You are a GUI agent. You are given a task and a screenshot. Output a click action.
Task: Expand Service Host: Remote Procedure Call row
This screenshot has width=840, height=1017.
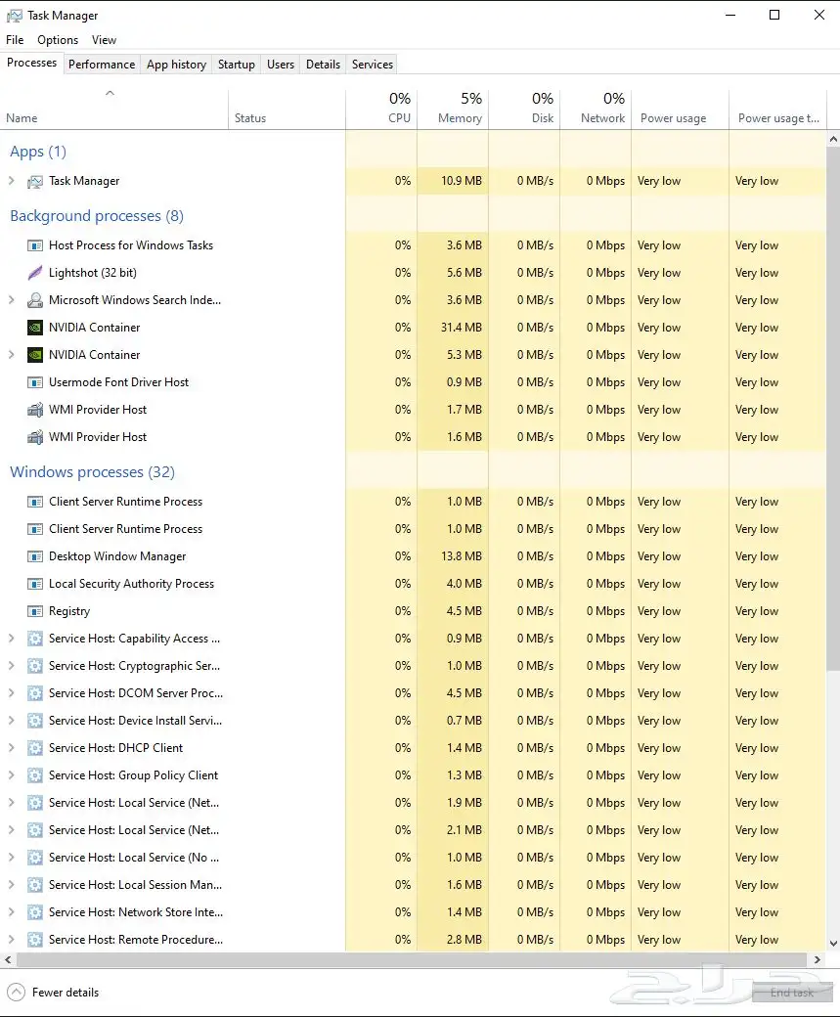click(x=11, y=939)
